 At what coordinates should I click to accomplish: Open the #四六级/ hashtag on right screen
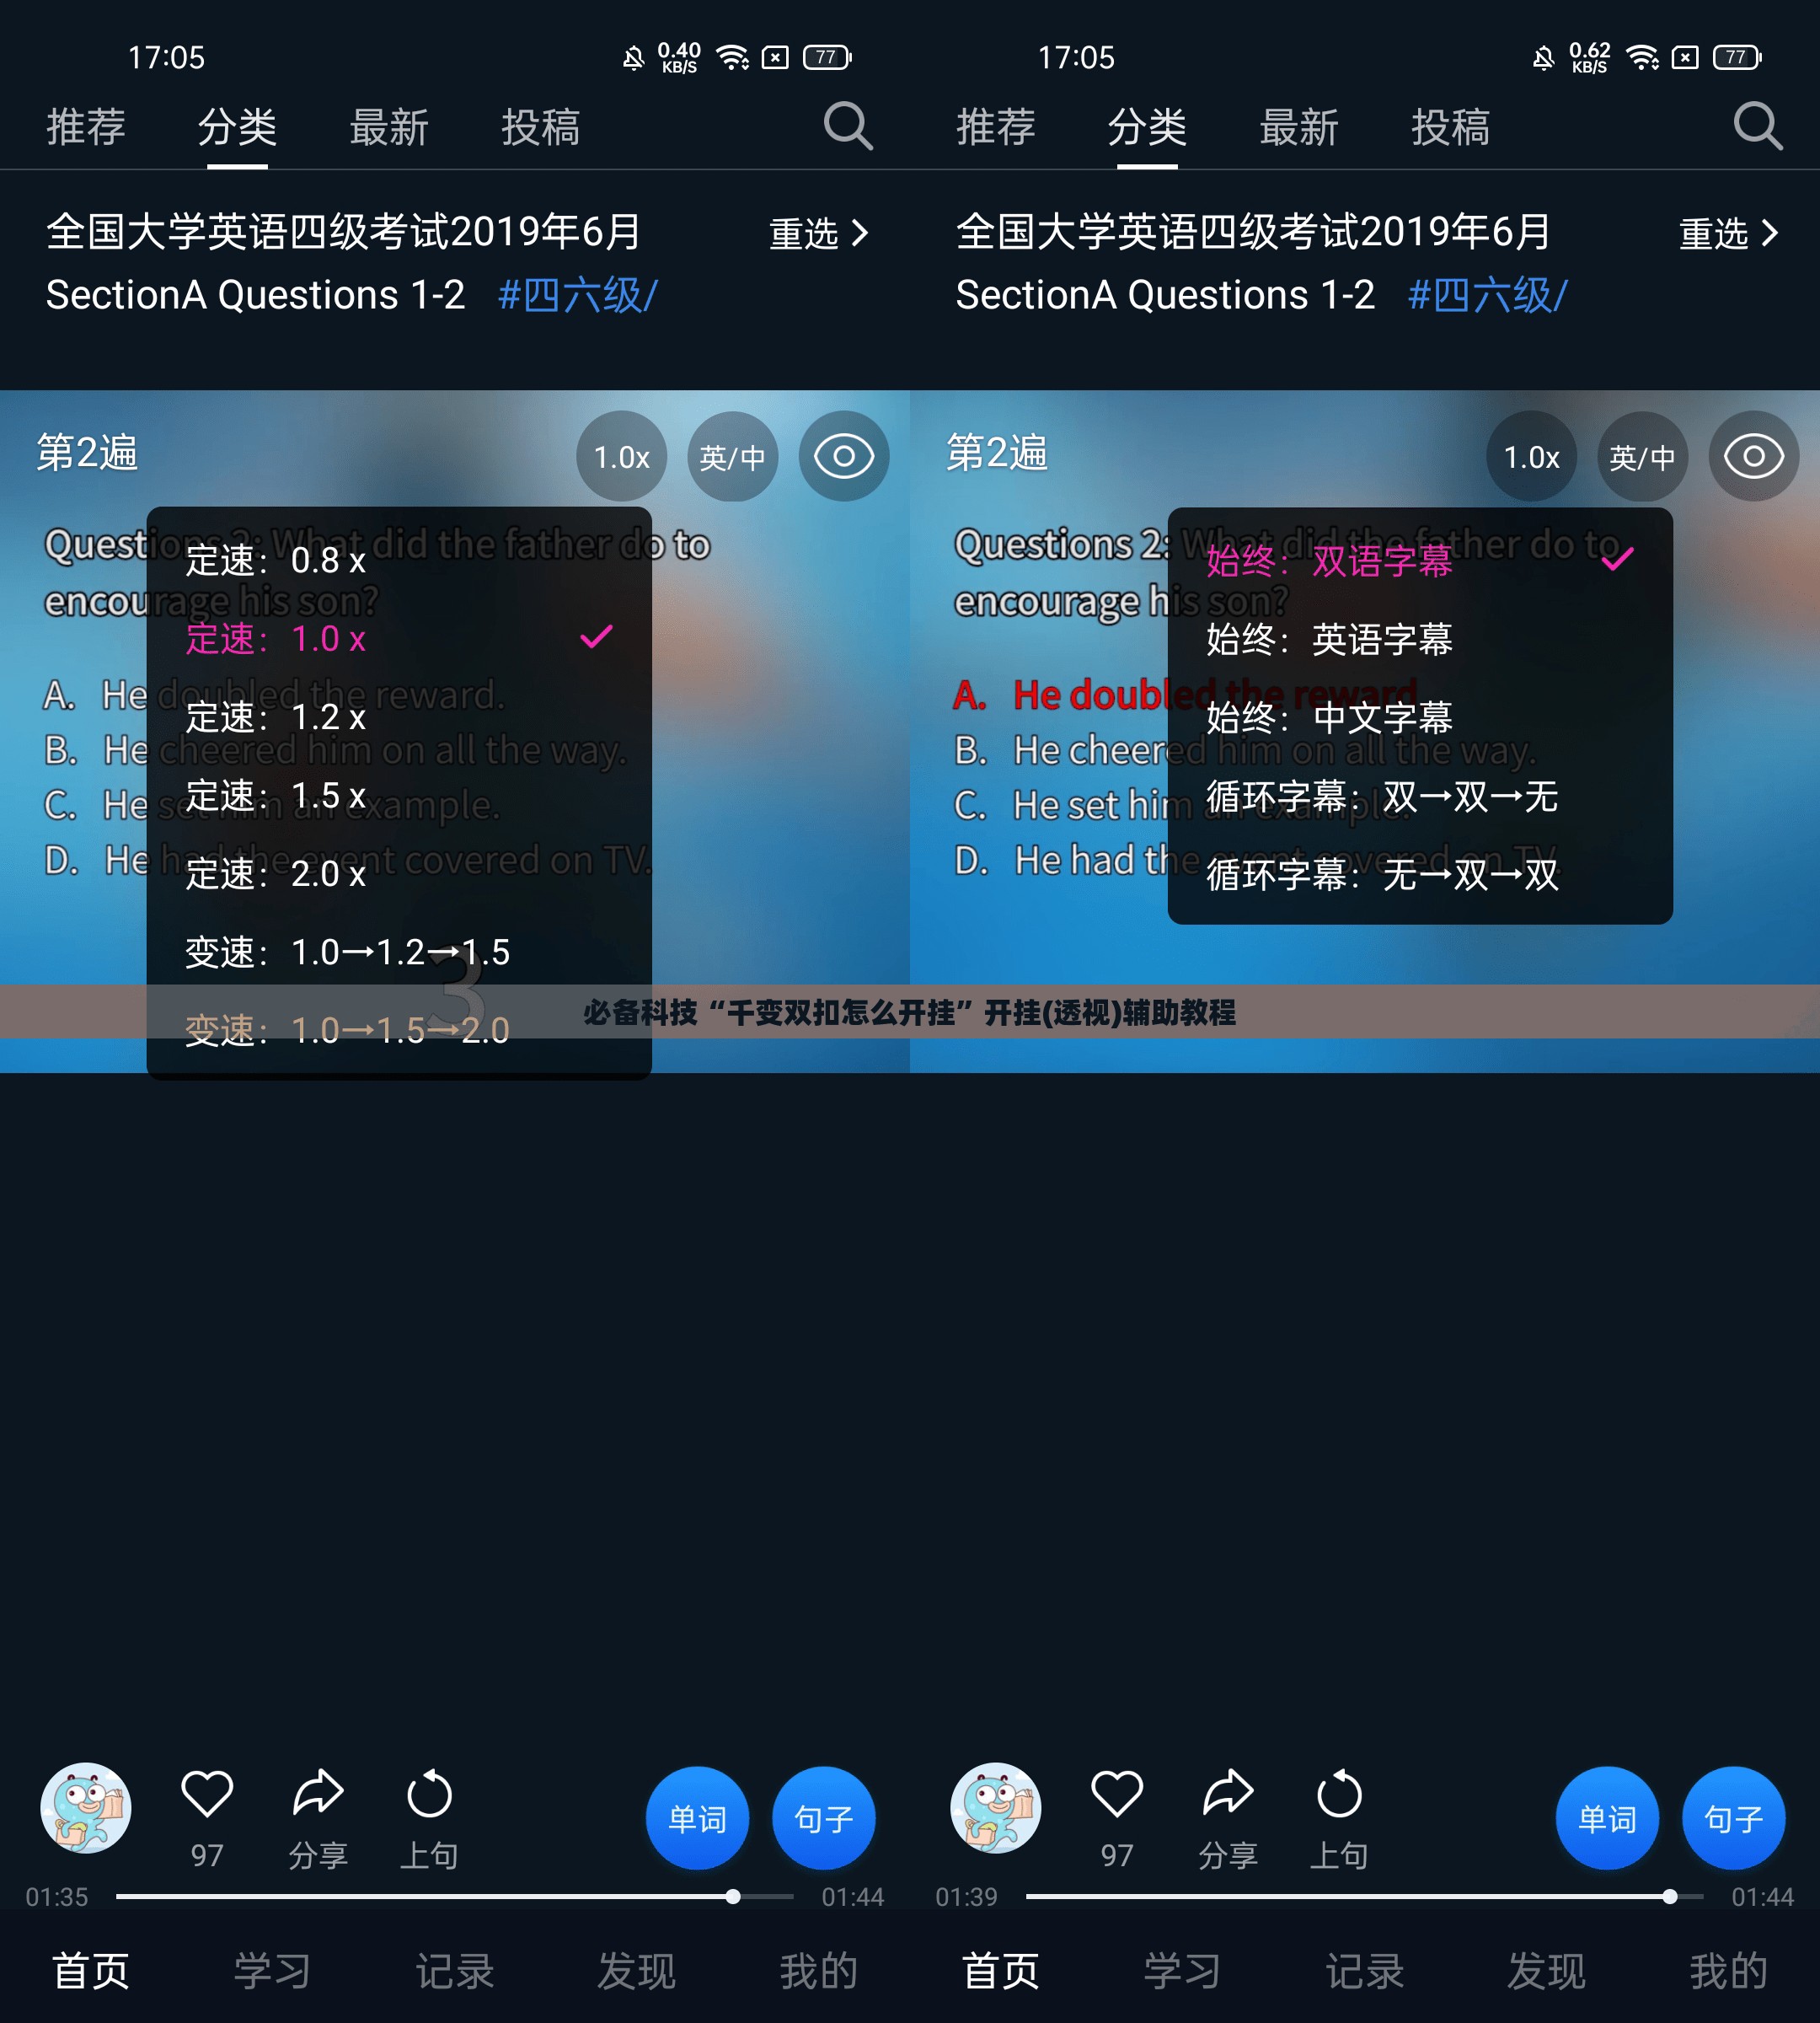pyautogui.click(x=1488, y=295)
